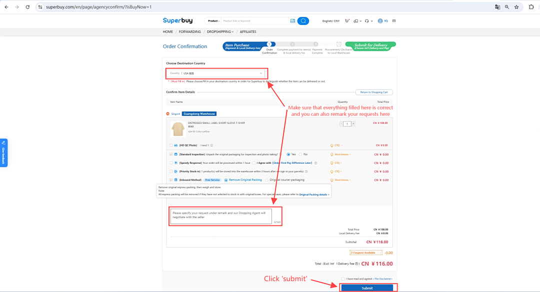
Task: Click the Standard Inspection service icon
Action: point(175,154)
